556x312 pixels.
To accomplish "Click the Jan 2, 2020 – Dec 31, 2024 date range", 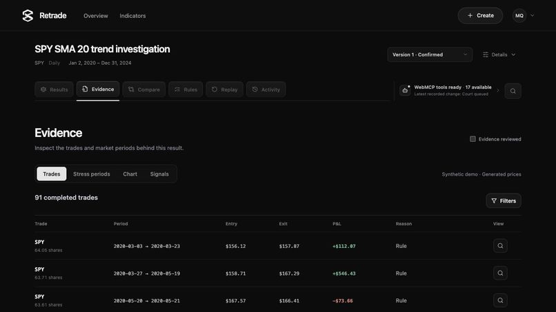I will (100, 63).
